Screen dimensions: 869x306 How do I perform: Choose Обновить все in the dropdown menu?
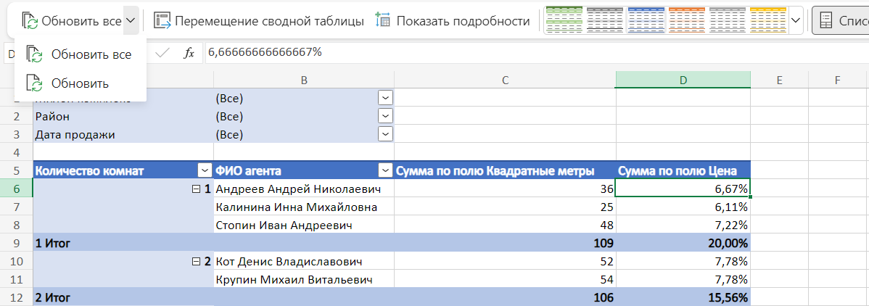80,54
